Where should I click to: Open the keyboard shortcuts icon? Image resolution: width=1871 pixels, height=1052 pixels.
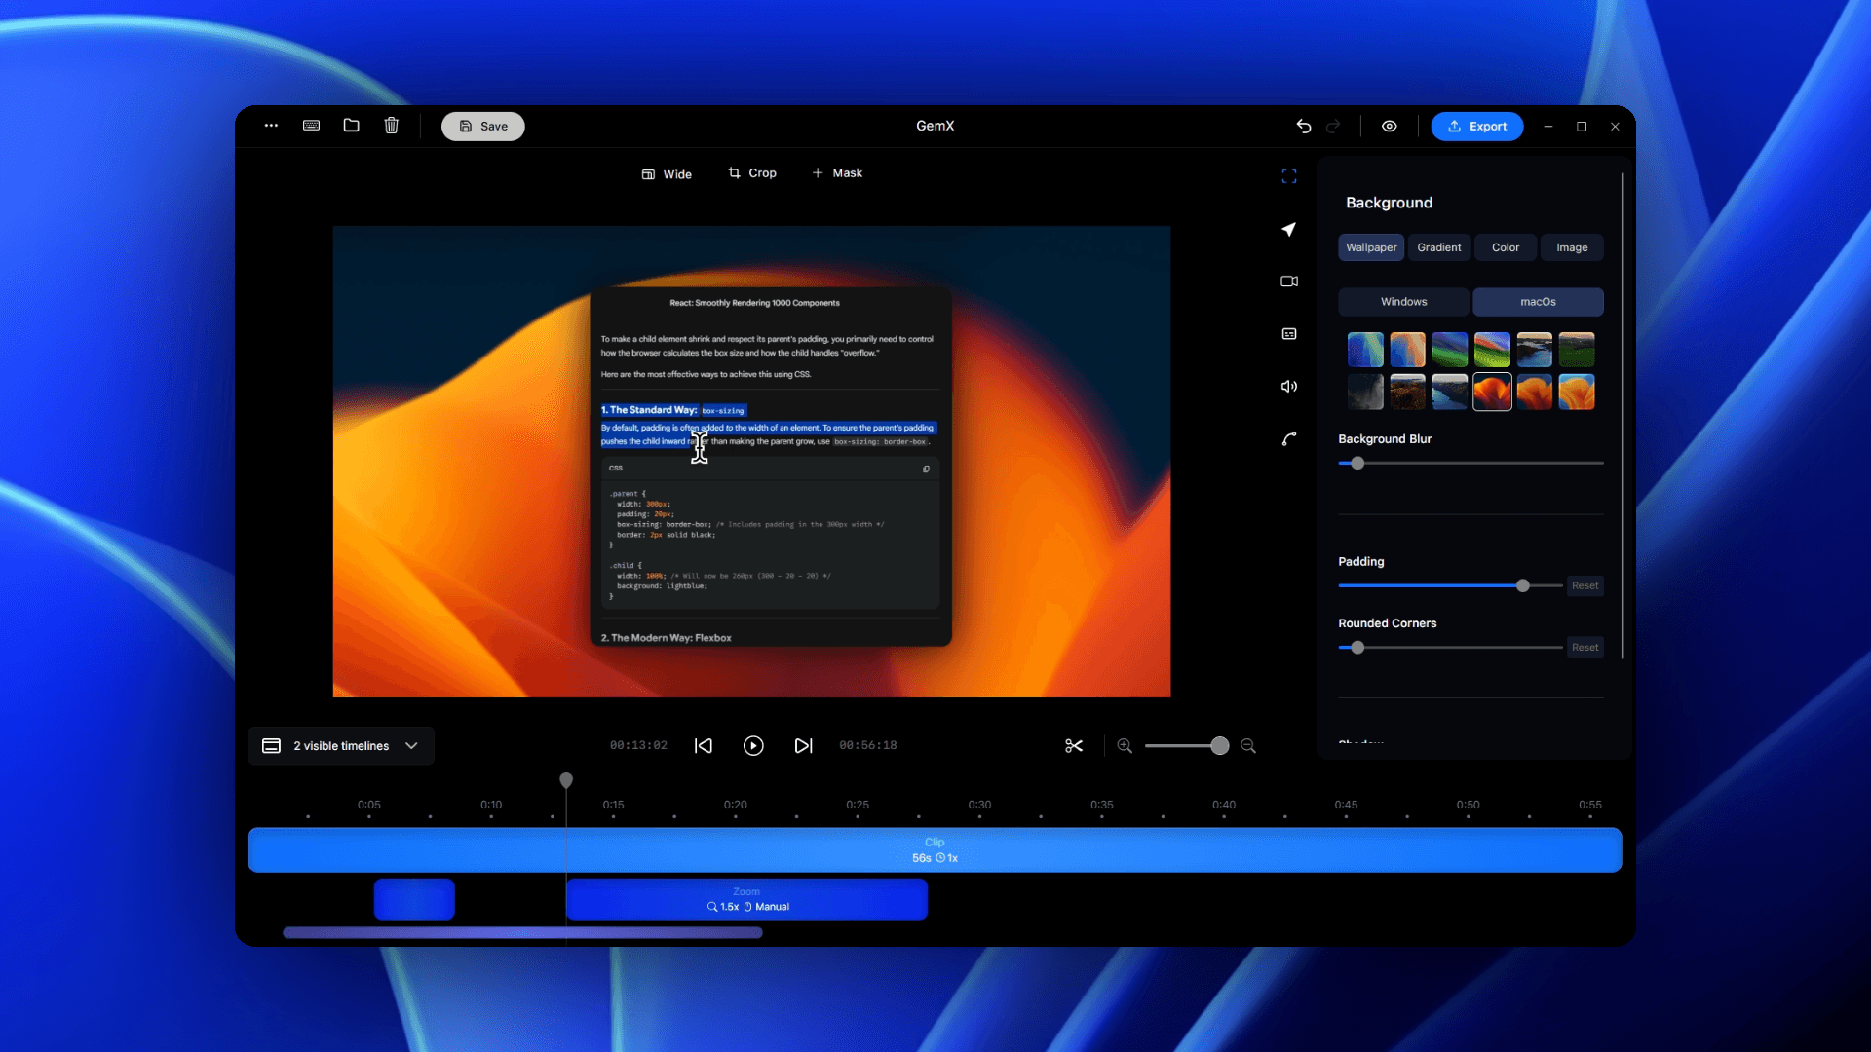[x=311, y=126]
